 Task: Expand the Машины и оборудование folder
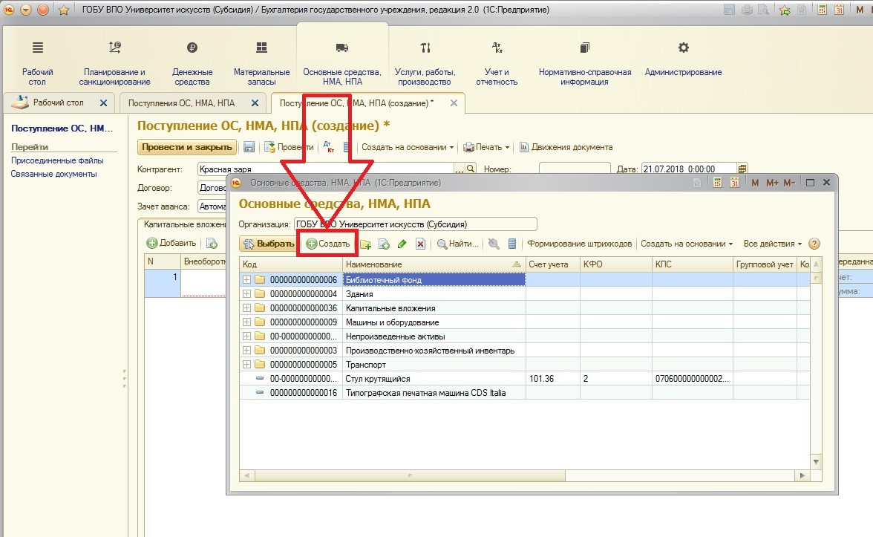(246, 322)
